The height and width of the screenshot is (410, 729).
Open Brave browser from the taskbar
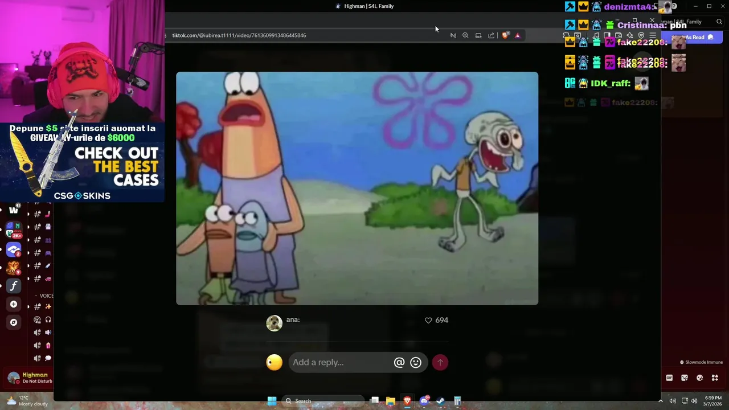click(x=407, y=401)
